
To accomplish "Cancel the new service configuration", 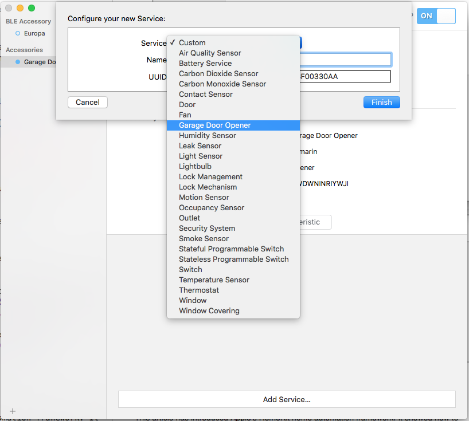I will tap(87, 102).
